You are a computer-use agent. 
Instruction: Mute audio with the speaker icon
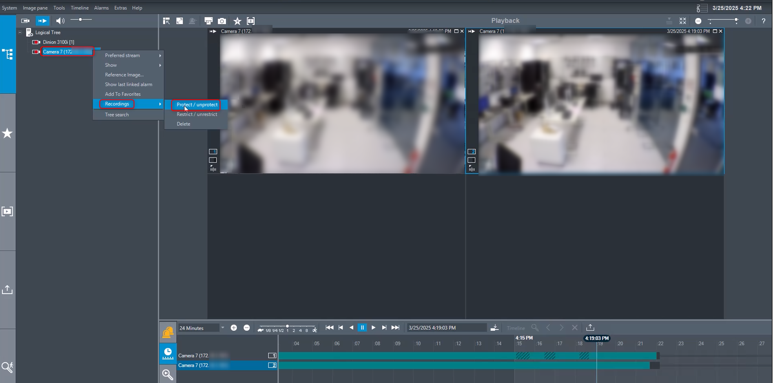pyautogui.click(x=60, y=21)
